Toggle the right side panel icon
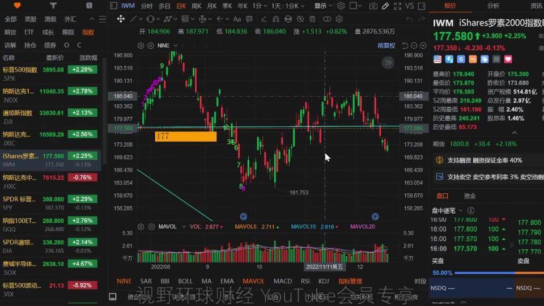 tap(422, 6)
